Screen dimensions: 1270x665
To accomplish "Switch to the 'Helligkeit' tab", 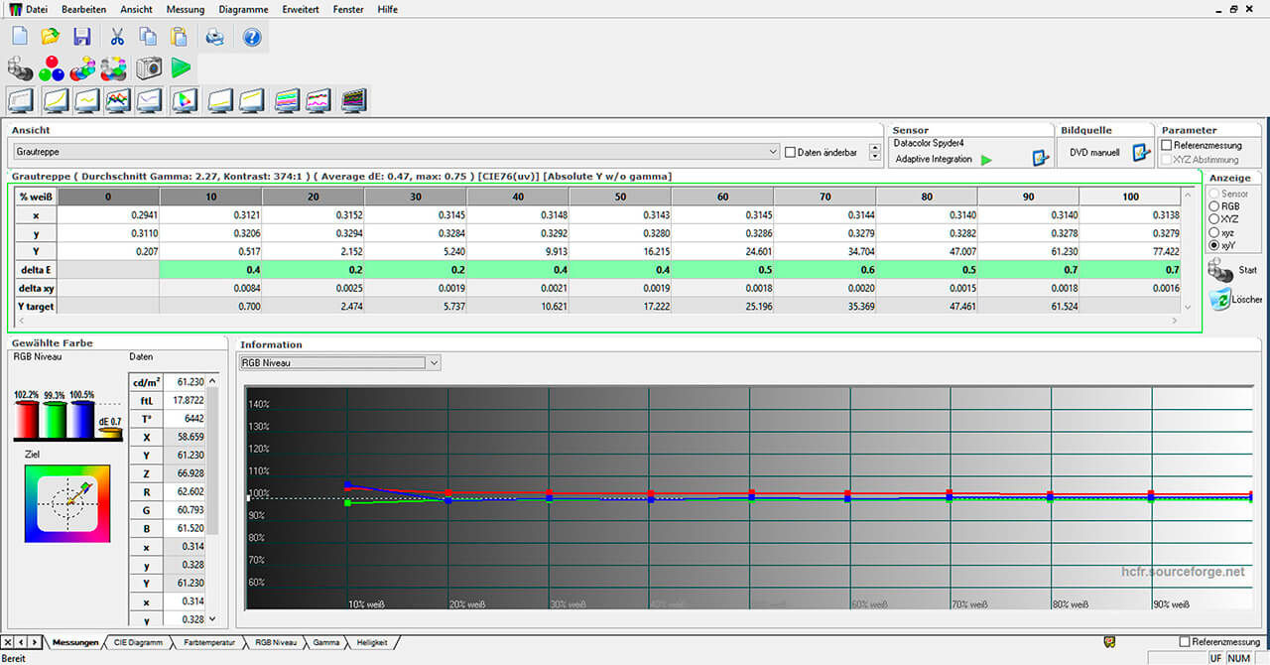I will coord(373,642).
